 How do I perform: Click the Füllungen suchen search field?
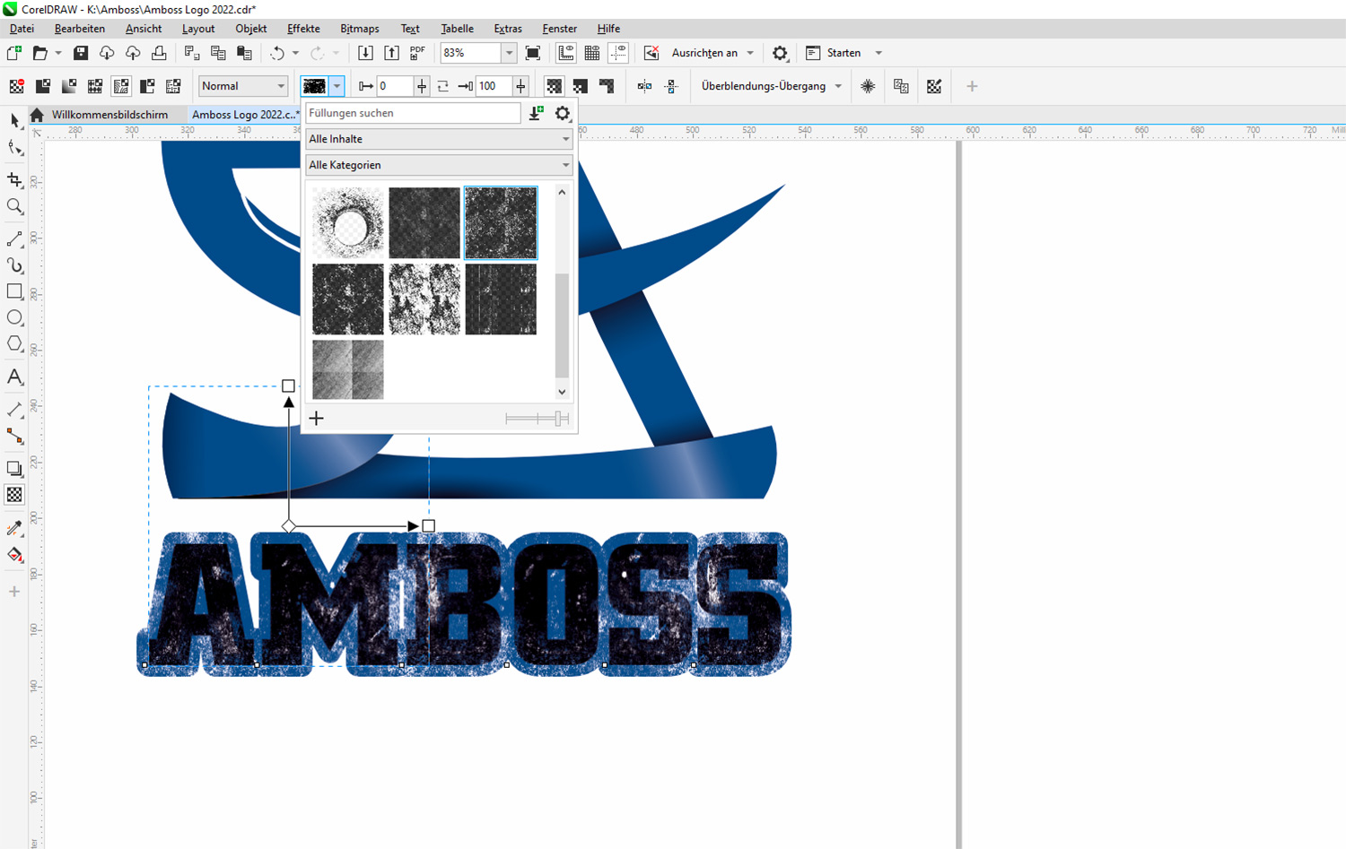pos(413,113)
